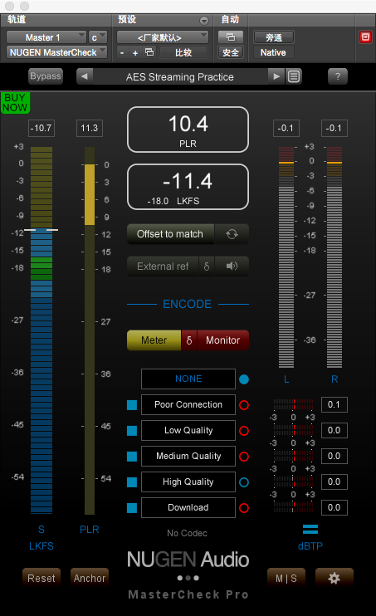Click the S LKFS loudness meter bar
Image resolution: width=376 pixels, height=616 pixels.
point(42,330)
